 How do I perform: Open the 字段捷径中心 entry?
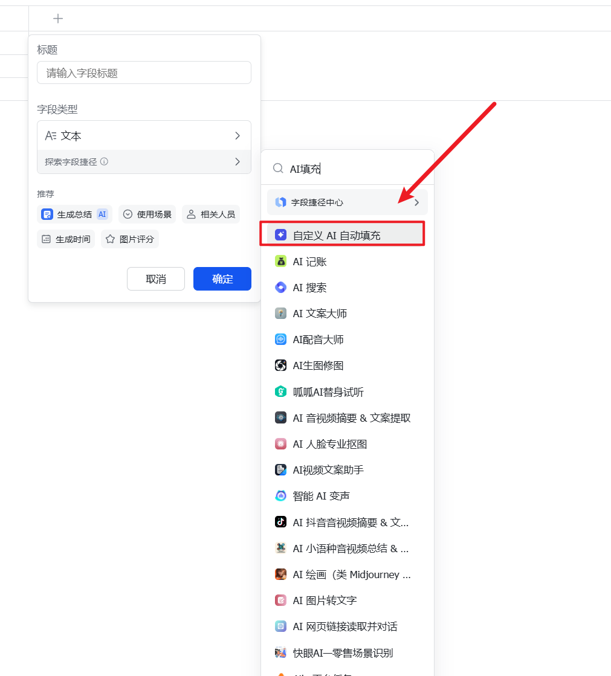click(x=348, y=202)
